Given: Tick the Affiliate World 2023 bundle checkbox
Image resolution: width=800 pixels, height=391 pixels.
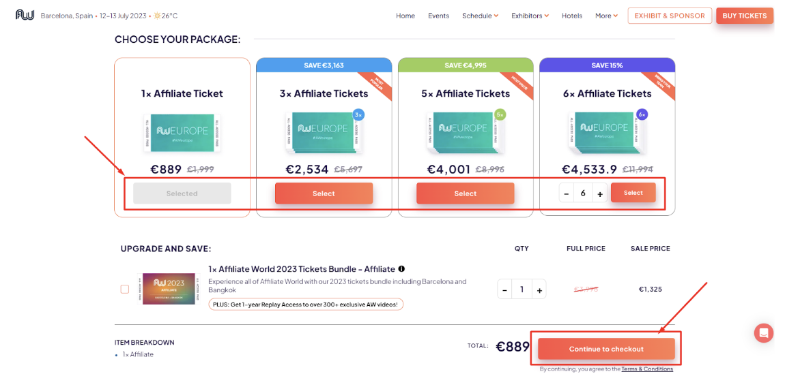Looking at the screenshot, I should 124,290.
